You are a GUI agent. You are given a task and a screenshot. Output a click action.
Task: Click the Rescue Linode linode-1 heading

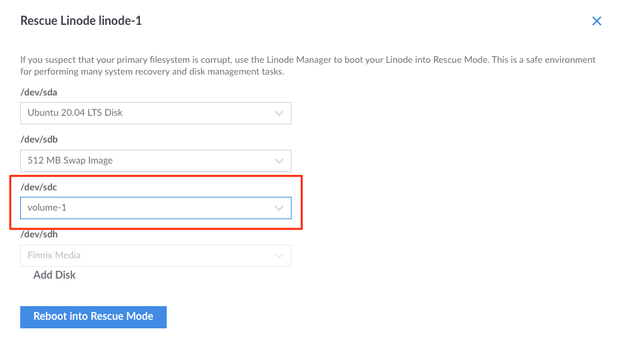pos(81,21)
